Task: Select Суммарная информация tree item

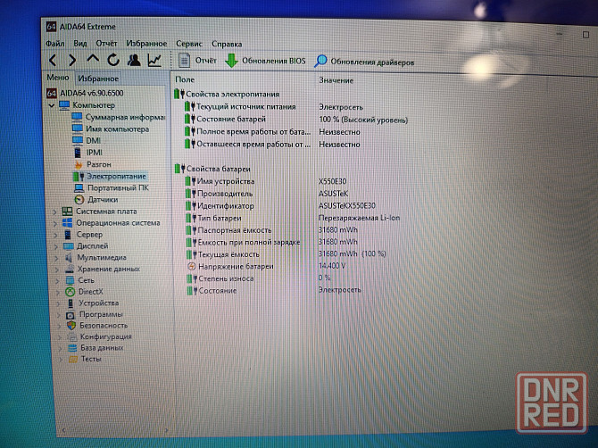Action: pos(125,117)
